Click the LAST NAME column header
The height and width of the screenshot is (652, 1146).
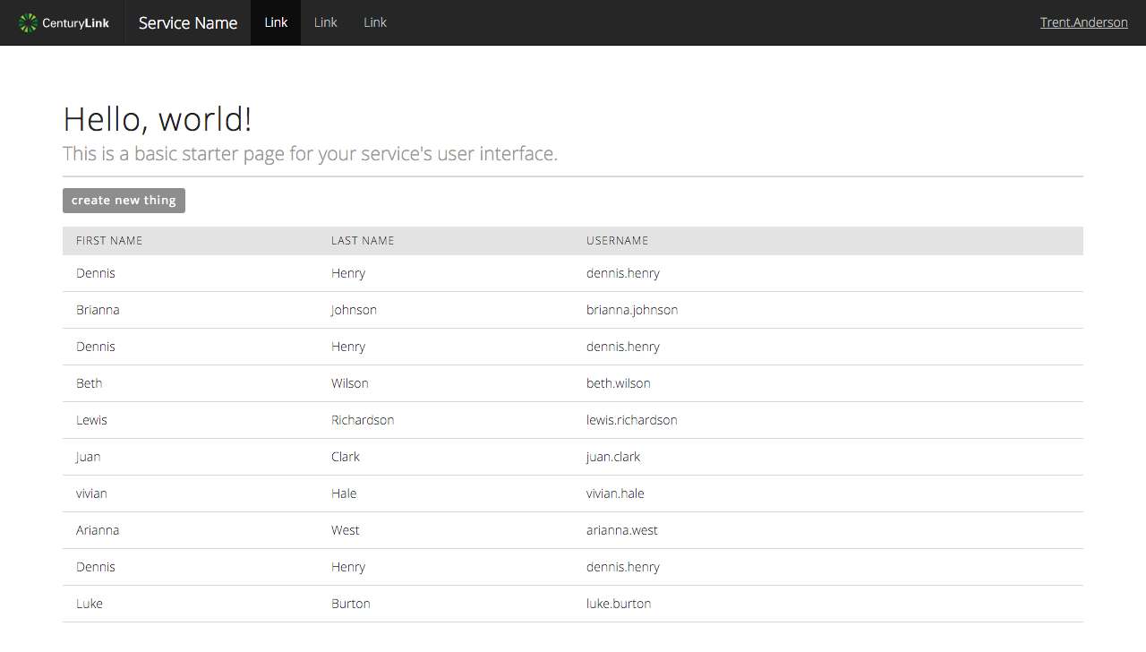(363, 241)
